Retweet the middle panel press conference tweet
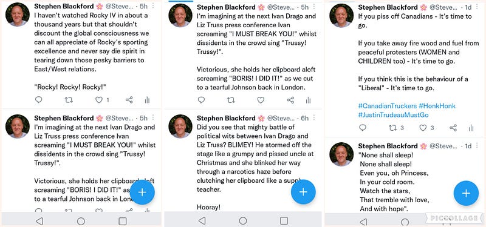 click(231, 100)
